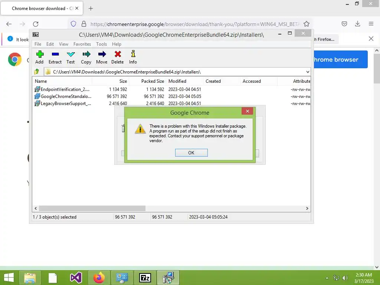
Task: Open Firefox tracking protection shield
Action: pos(73,24)
